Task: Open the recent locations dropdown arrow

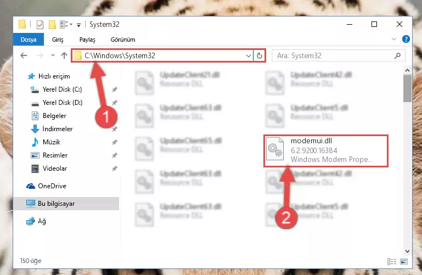Action: (53, 55)
